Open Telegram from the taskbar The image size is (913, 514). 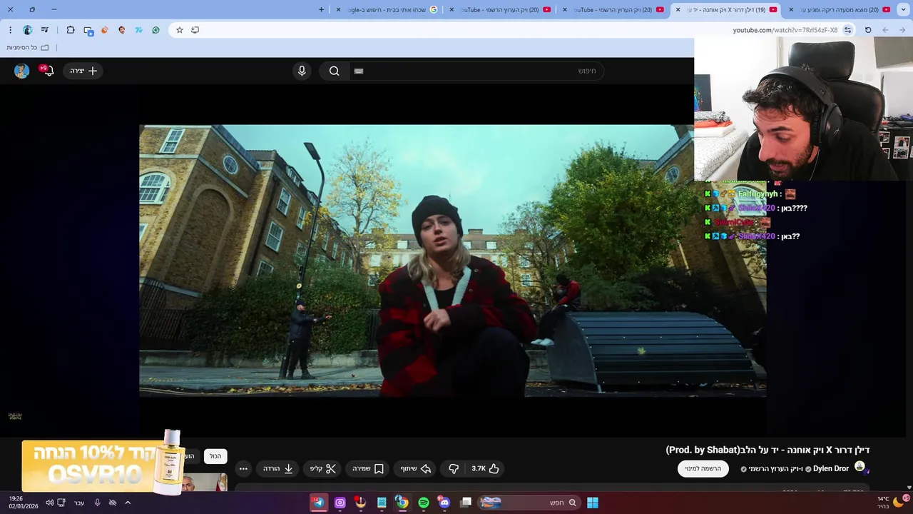pos(319,503)
